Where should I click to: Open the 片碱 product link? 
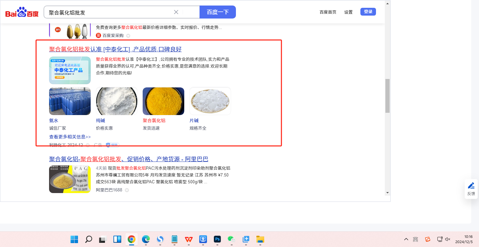tap(194, 121)
